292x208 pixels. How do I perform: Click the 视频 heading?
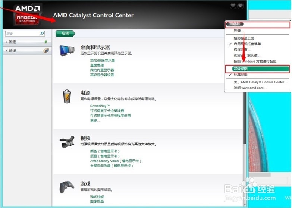pos(85,138)
